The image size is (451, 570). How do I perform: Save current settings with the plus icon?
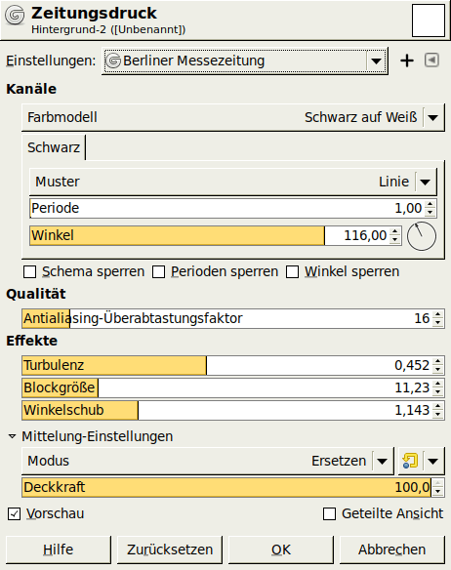[407, 61]
